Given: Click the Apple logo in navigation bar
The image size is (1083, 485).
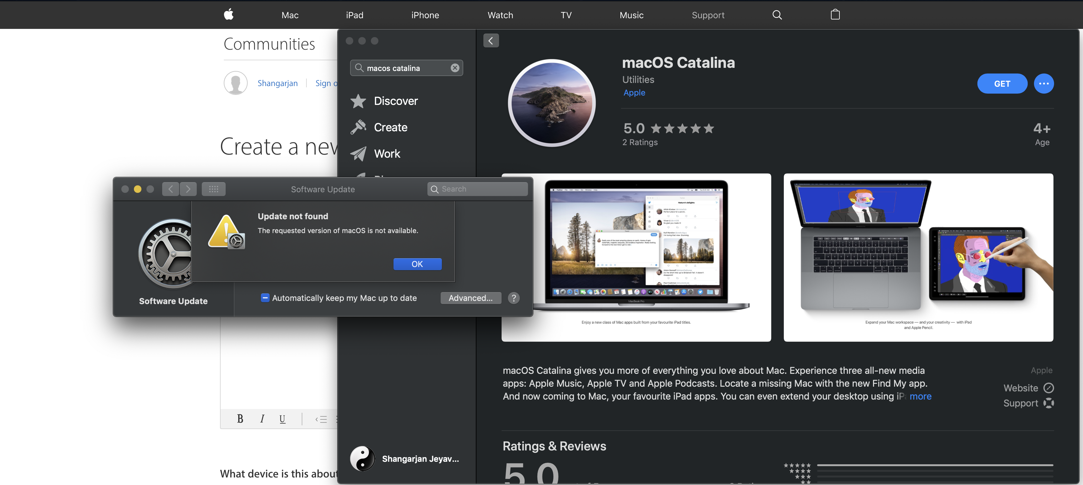Looking at the screenshot, I should coord(229,15).
